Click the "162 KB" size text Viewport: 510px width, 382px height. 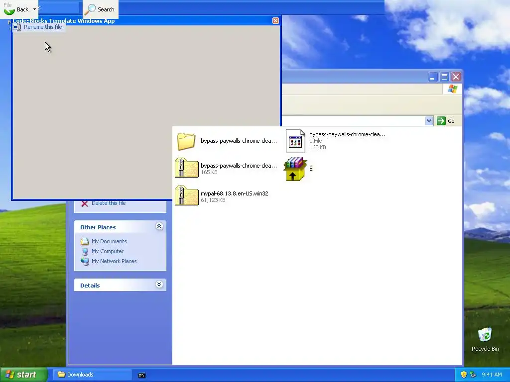[x=318, y=147]
